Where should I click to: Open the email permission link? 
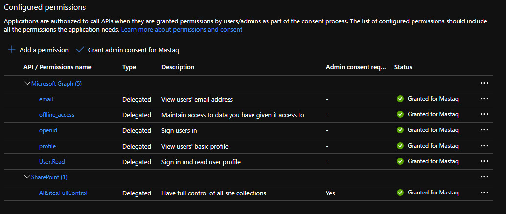[x=46, y=99]
